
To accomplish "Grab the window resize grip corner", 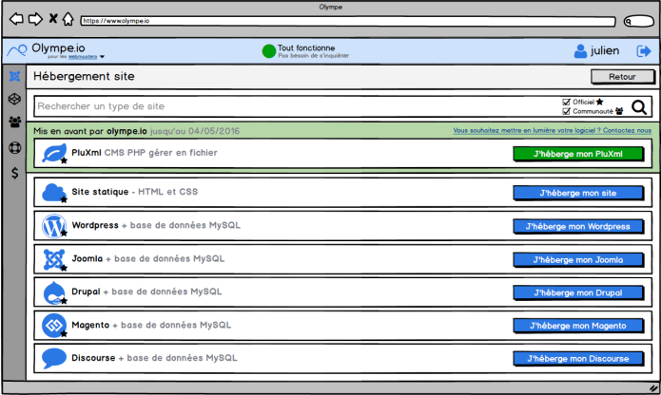I will 653,388.
